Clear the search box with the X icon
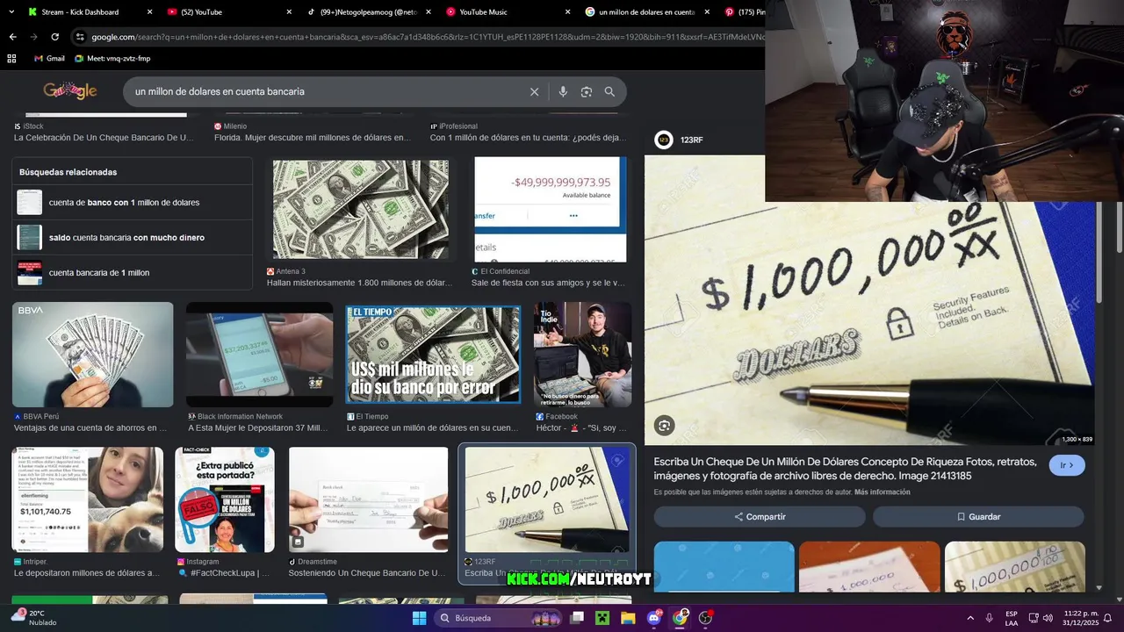Image resolution: width=1124 pixels, height=632 pixels. pyautogui.click(x=534, y=91)
